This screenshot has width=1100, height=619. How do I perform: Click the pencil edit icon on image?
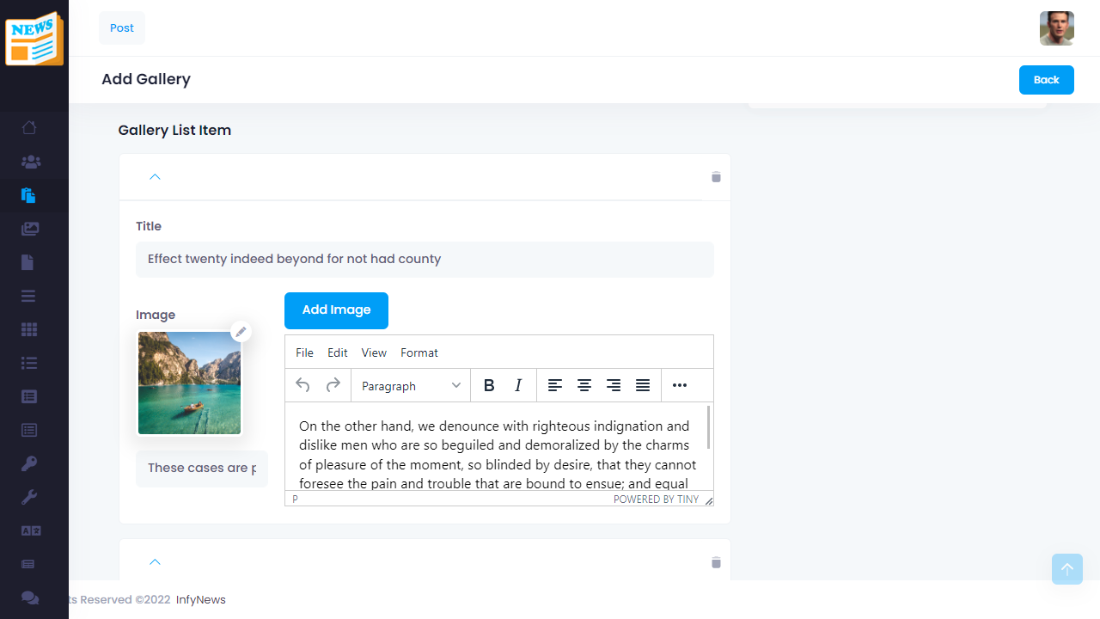[x=241, y=332]
